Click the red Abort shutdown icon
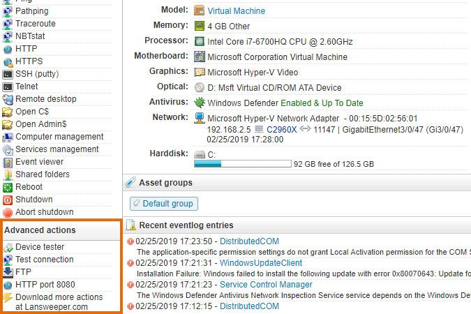This screenshot has height=314, width=471. tap(8, 212)
